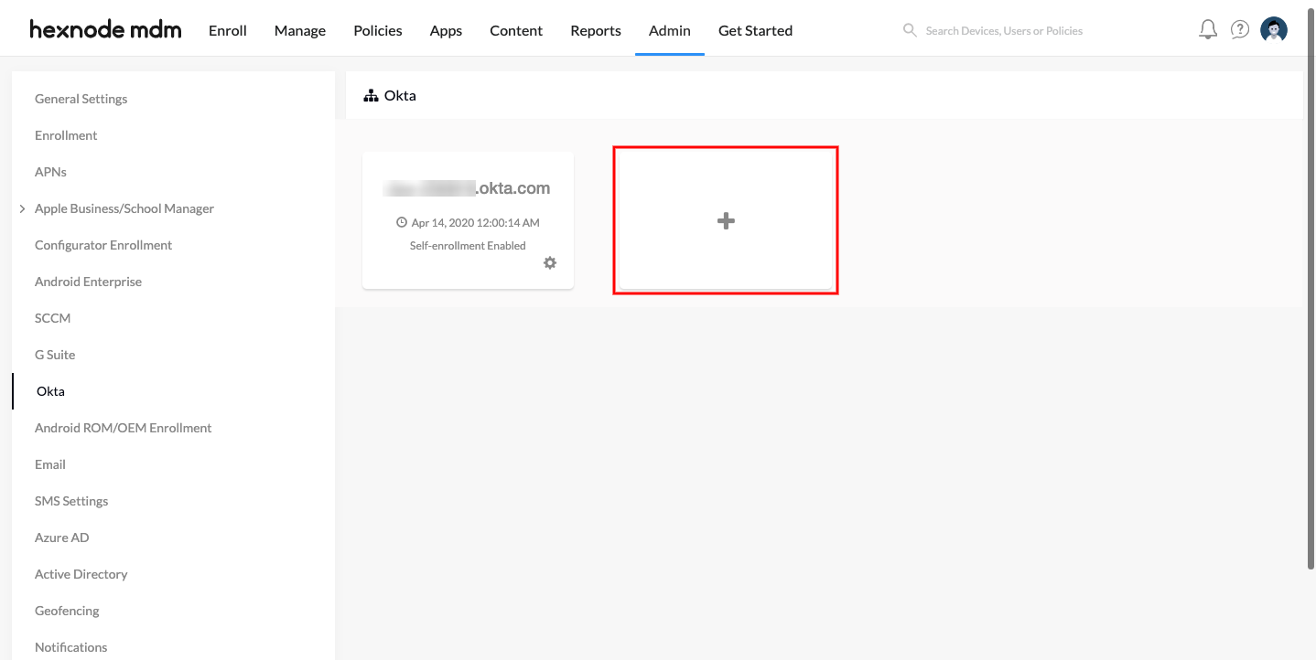This screenshot has width=1316, height=660.
Task: Click the Self-enrollment Enabled text
Action: tap(468, 245)
